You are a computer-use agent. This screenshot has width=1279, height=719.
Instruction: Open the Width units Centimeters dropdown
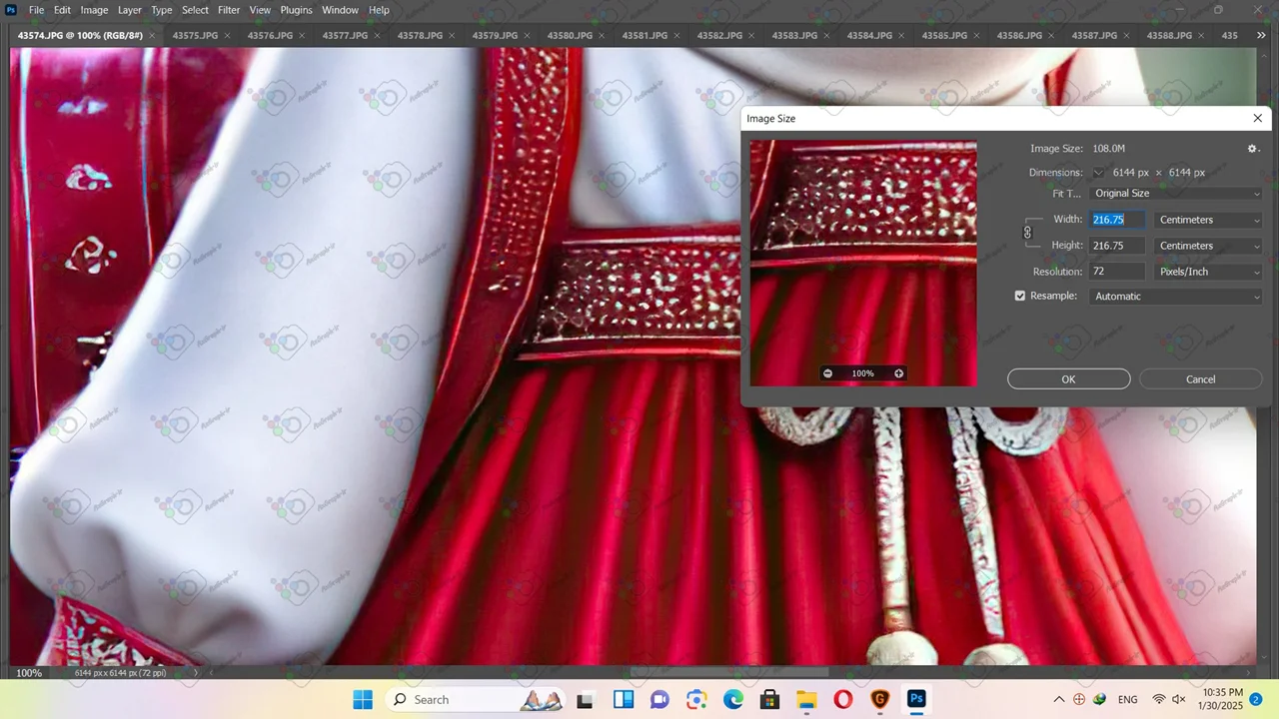tap(1208, 220)
